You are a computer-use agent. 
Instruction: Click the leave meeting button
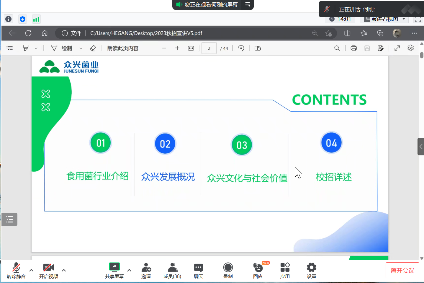click(x=402, y=270)
